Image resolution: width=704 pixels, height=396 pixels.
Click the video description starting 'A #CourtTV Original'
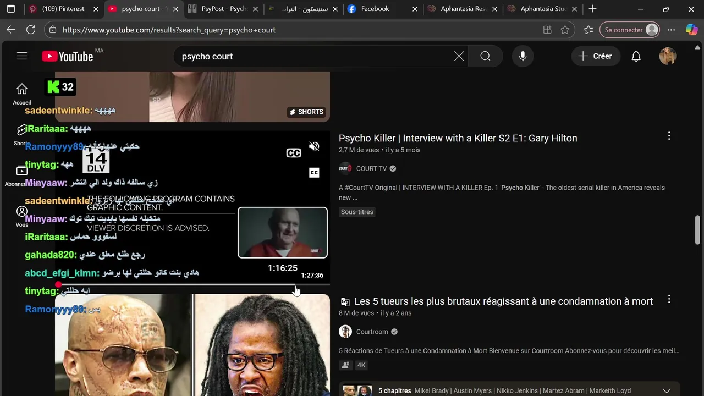point(502,193)
